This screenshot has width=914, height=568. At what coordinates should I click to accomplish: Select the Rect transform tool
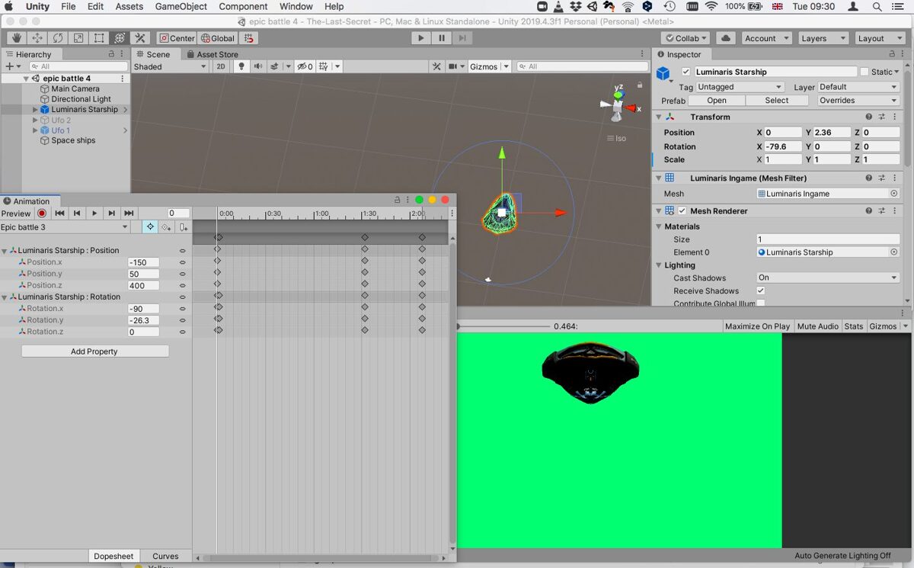tap(99, 38)
